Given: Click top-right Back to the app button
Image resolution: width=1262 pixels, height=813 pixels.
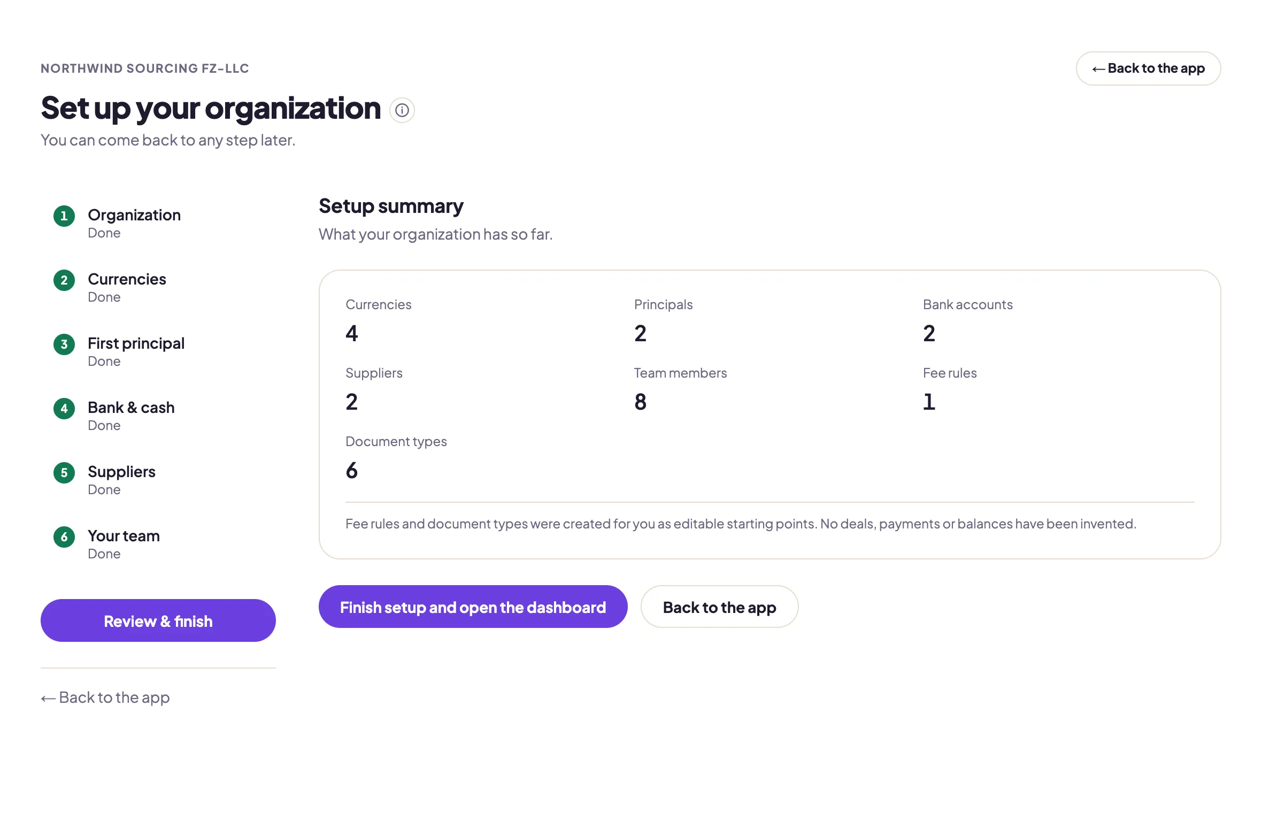Looking at the screenshot, I should [x=1148, y=68].
